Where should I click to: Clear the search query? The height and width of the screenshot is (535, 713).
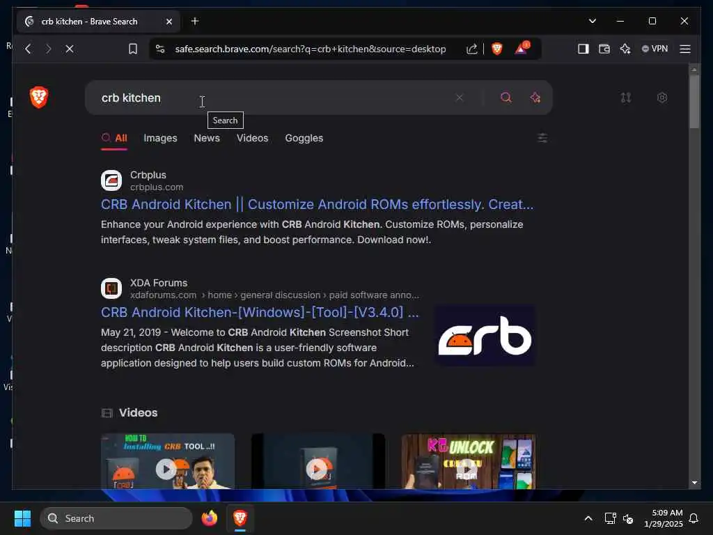(460, 98)
